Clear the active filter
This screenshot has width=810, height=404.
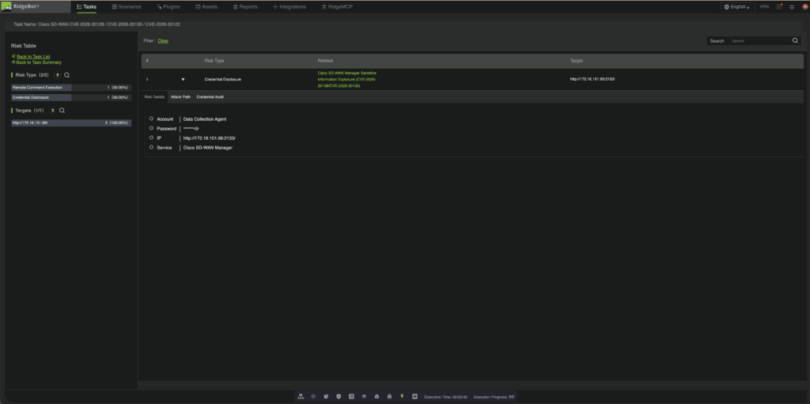tap(163, 40)
